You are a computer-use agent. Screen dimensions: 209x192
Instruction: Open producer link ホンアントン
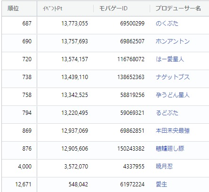173,41
